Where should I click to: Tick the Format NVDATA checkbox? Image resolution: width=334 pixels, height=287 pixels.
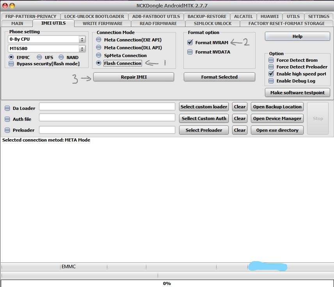[x=190, y=52]
